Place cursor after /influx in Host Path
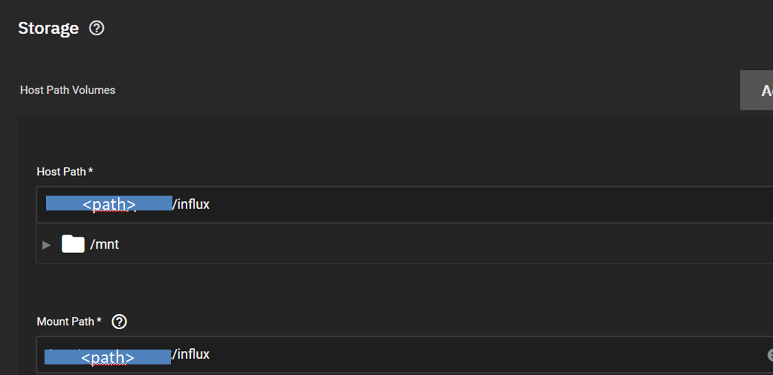Viewport: 773px width, 375px height. [211, 204]
